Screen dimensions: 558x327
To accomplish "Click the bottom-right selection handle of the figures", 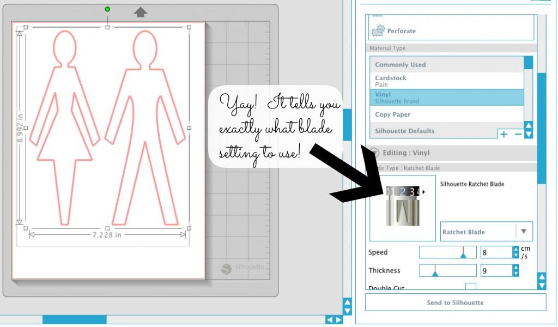I will click(x=189, y=228).
